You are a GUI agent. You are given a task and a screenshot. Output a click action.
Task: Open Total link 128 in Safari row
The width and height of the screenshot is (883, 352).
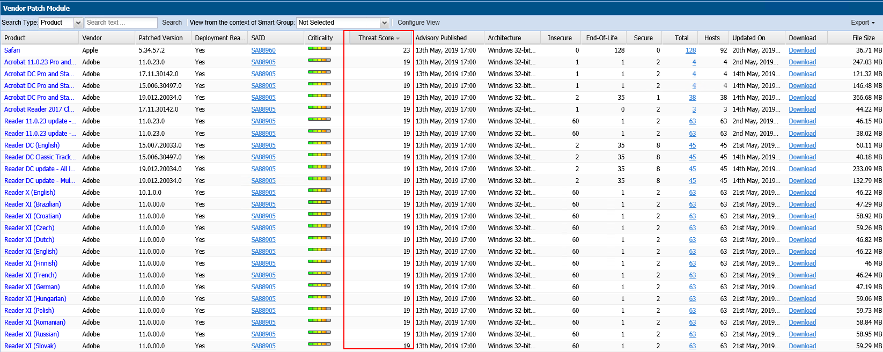pyautogui.click(x=690, y=50)
